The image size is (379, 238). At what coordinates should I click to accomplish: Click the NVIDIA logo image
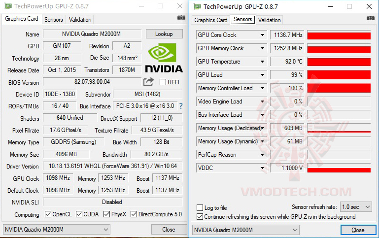164,58
